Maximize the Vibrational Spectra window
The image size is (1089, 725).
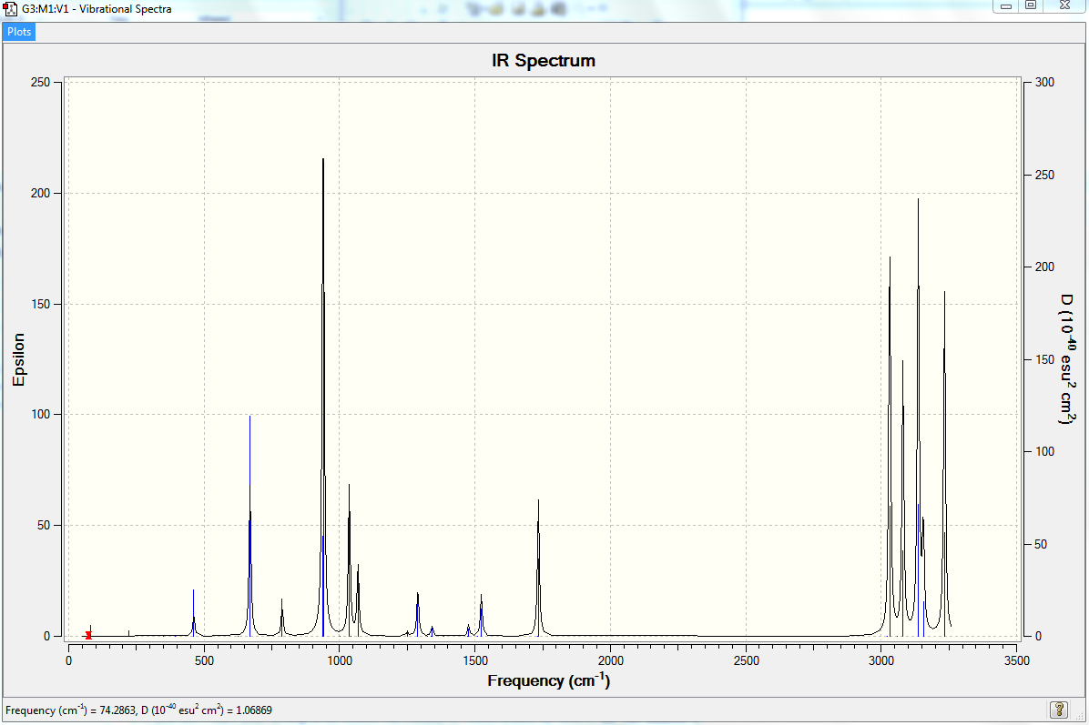[x=1031, y=6]
